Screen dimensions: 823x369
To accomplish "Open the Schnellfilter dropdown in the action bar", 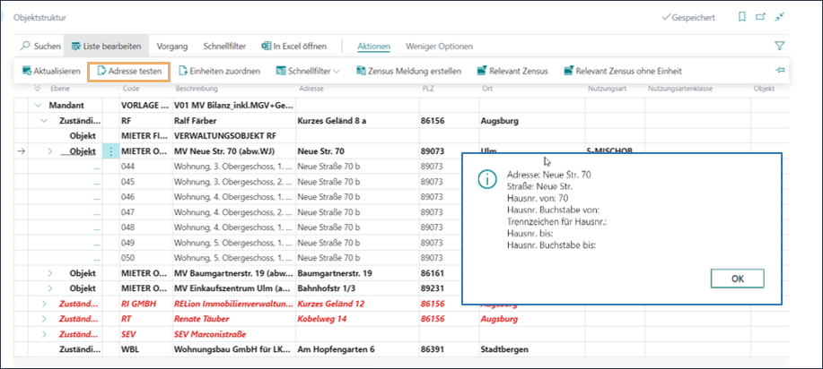I will (308, 71).
